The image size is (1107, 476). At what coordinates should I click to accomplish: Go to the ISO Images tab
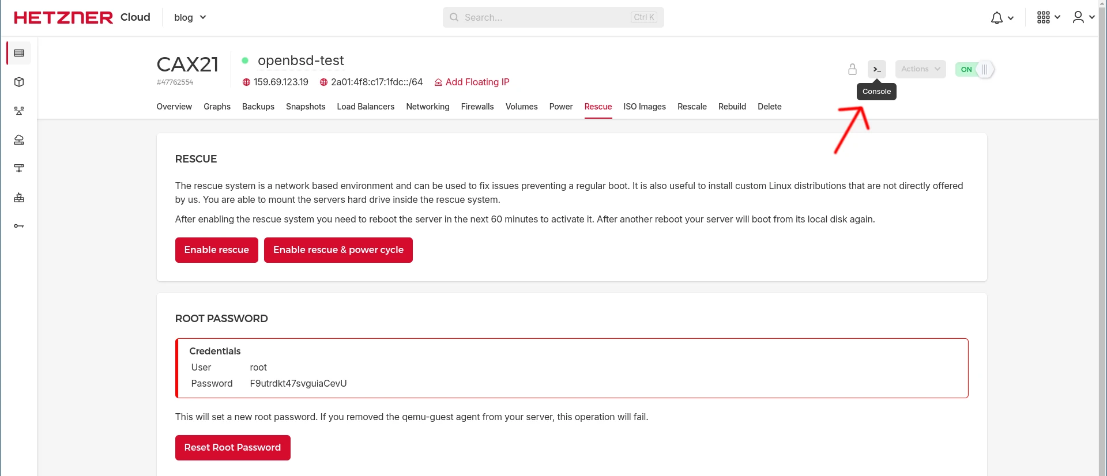(644, 107)
